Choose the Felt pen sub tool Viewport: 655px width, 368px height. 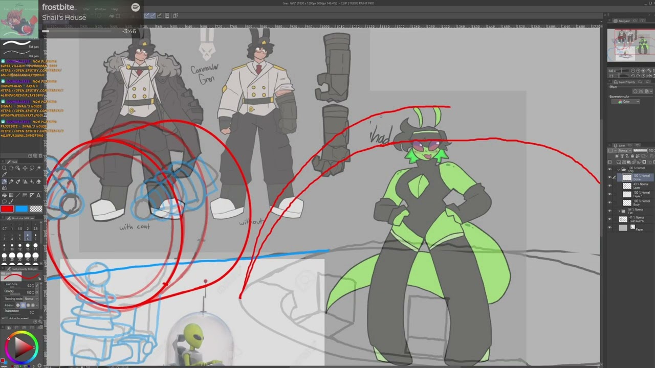pyautogui.click(x=20, y=45)
